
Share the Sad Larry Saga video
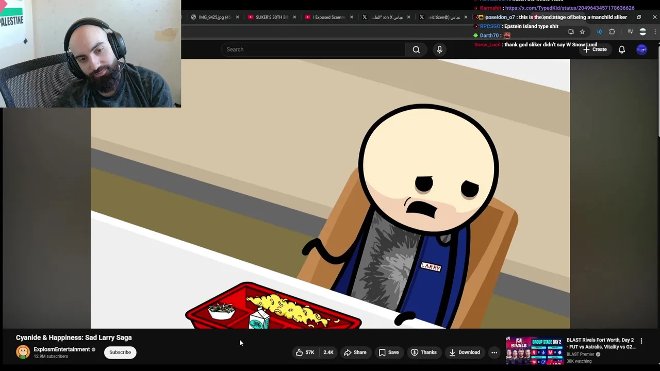click(x=355, y=352)
